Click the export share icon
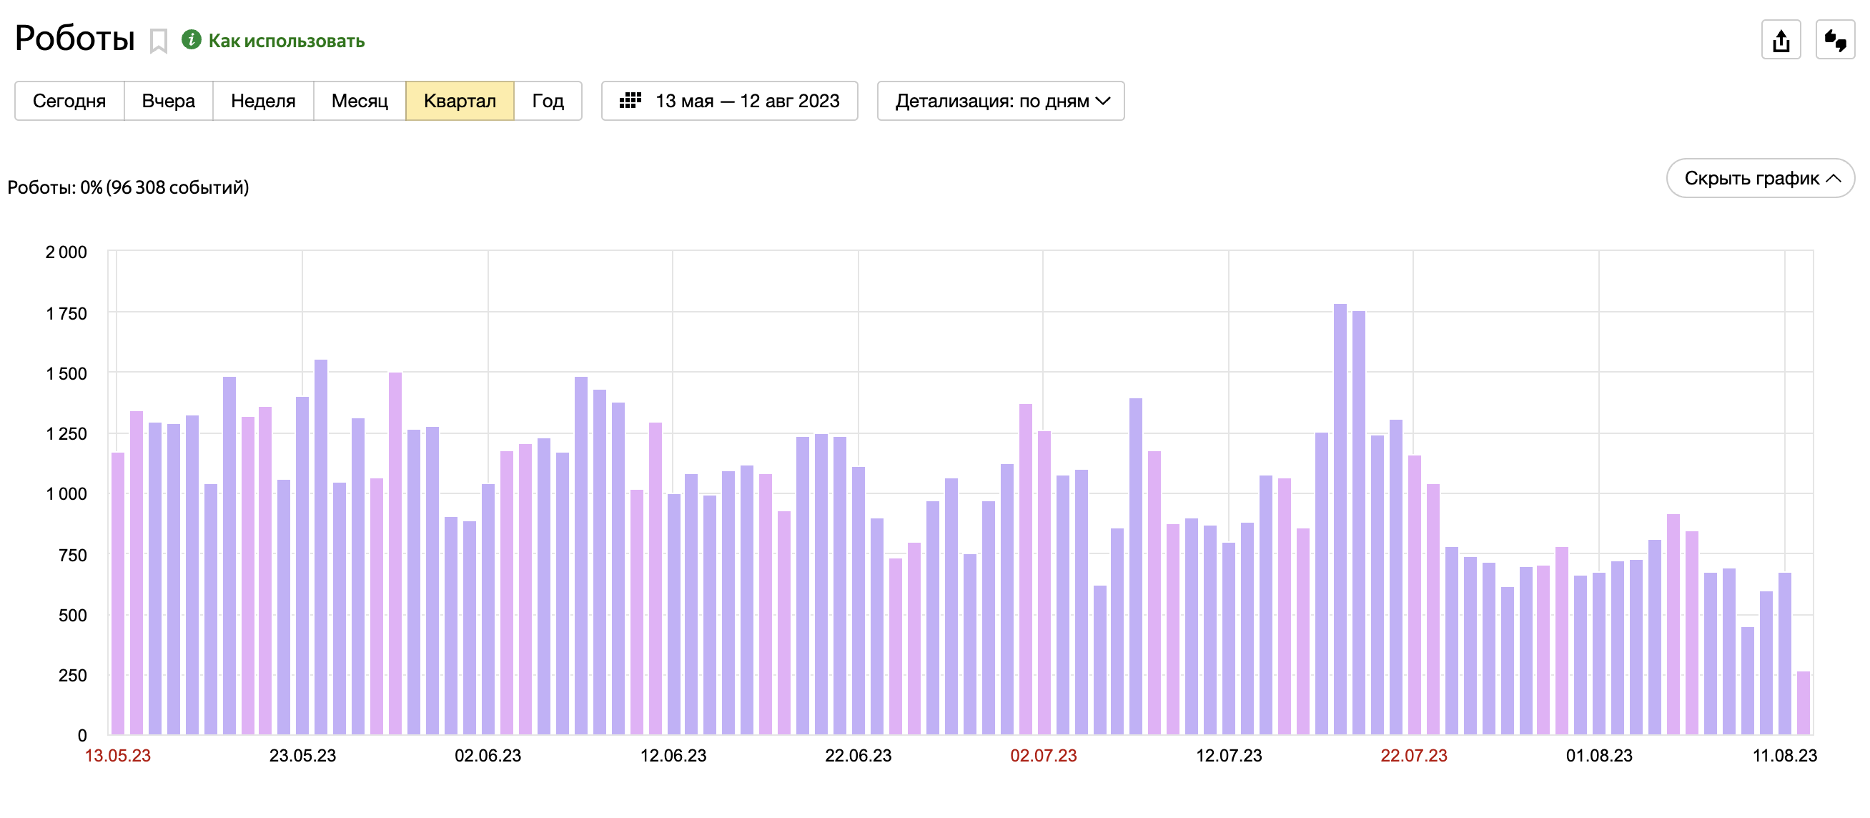Viewport: 1870px width, 818px height. coord(1780,40)
